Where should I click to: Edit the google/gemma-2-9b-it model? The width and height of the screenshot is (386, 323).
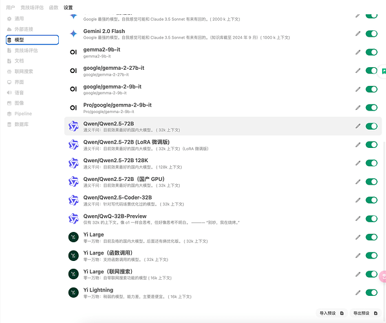(x=358, y=89)
